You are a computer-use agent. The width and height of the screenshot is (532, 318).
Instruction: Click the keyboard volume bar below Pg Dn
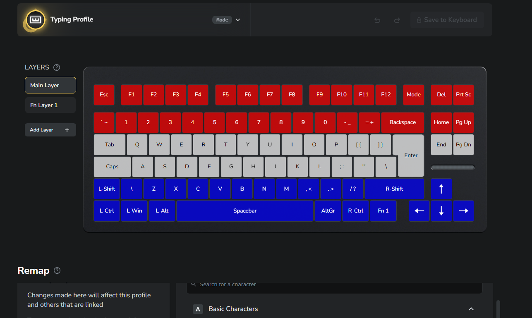pos(453,167)
